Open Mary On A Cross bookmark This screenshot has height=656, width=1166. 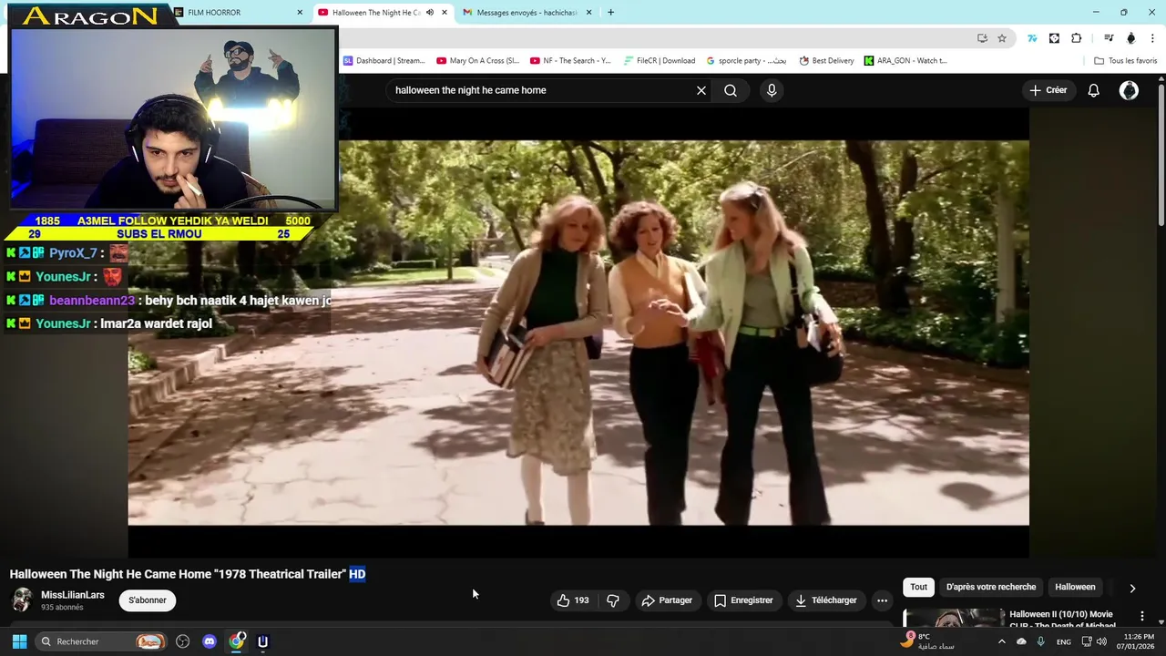click(x=478, y=61)
